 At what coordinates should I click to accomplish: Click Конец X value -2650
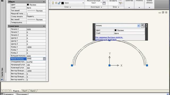[x=36, y=47]
